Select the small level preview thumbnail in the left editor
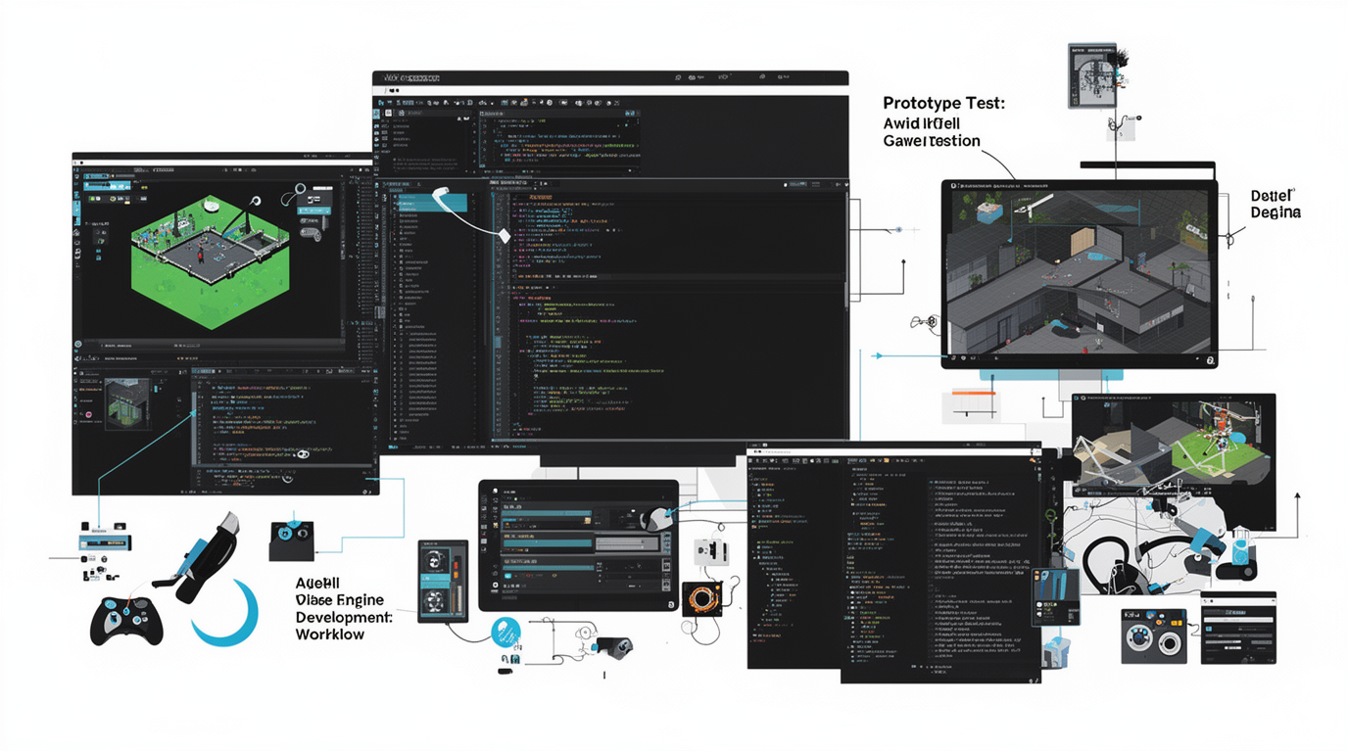This screenshot has height=752, width=1348. (127, 404)
